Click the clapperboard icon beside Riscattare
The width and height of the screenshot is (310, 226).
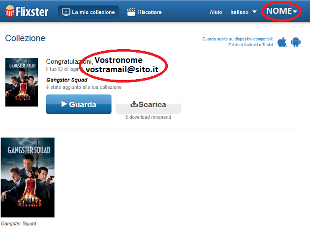(x=131, y=12)
